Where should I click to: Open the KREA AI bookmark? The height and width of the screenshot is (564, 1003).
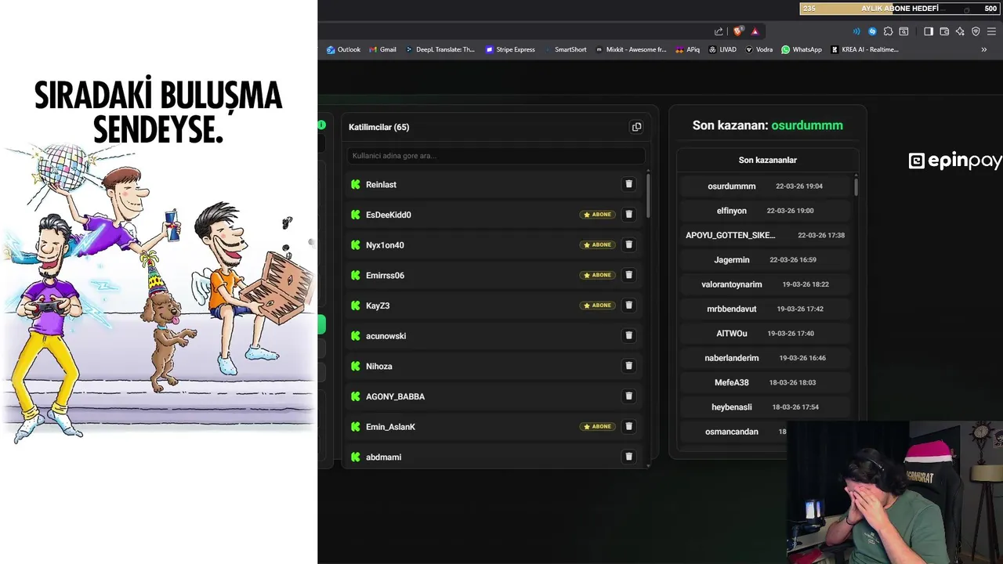coord(864,49)
